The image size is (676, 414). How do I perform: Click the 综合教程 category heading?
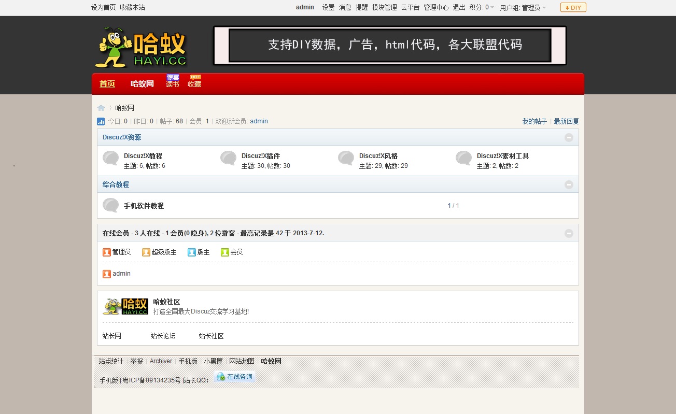click(x=116, y=184)
